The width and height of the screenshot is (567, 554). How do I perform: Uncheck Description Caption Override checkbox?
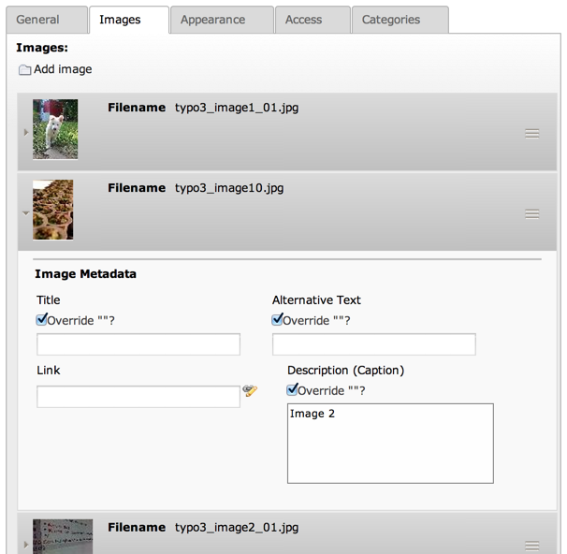(292, 390)
